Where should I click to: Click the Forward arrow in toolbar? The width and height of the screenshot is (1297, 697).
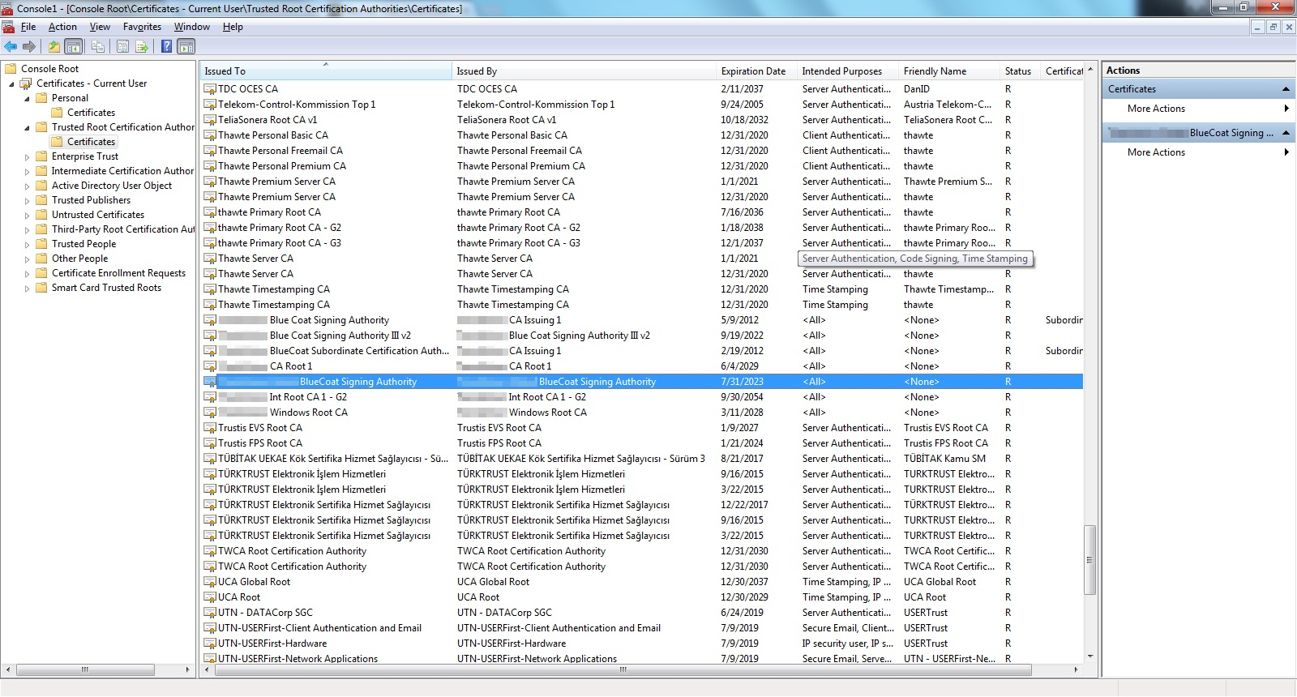coord(29,47)
